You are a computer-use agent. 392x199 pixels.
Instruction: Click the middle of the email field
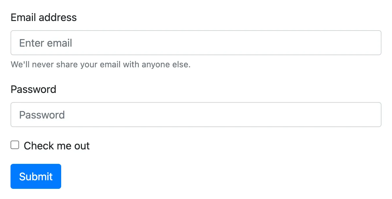(x=196, y=43)
